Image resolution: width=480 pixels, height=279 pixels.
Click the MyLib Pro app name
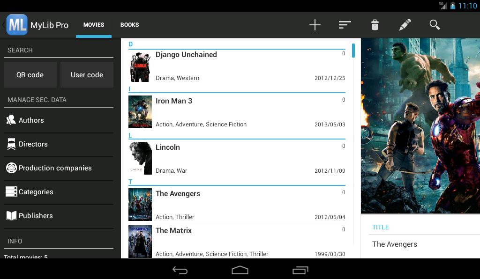coord(49,25)
